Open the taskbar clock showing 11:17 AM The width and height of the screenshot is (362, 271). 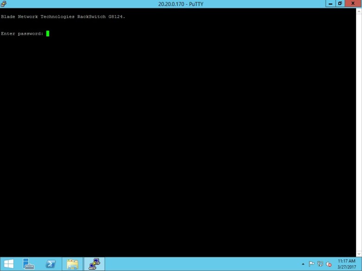pyautogui.click(x=347, y=264)
